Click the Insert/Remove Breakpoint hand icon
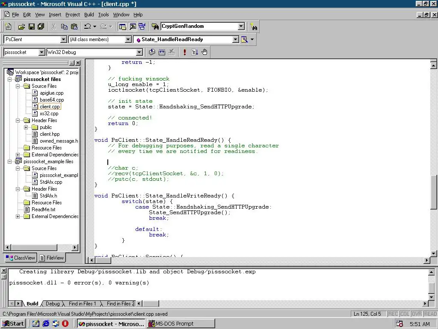 [204, 52]
